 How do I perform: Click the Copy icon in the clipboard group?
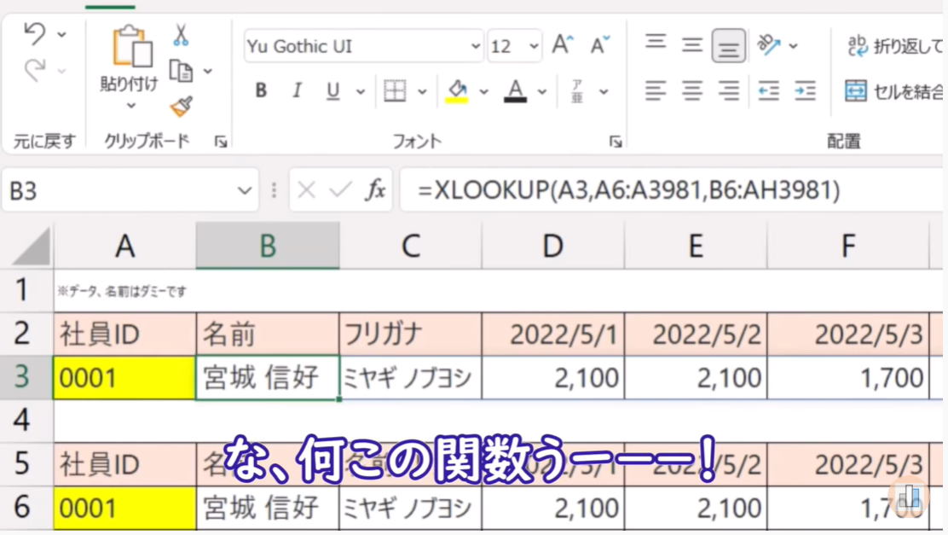pos(181,71)
